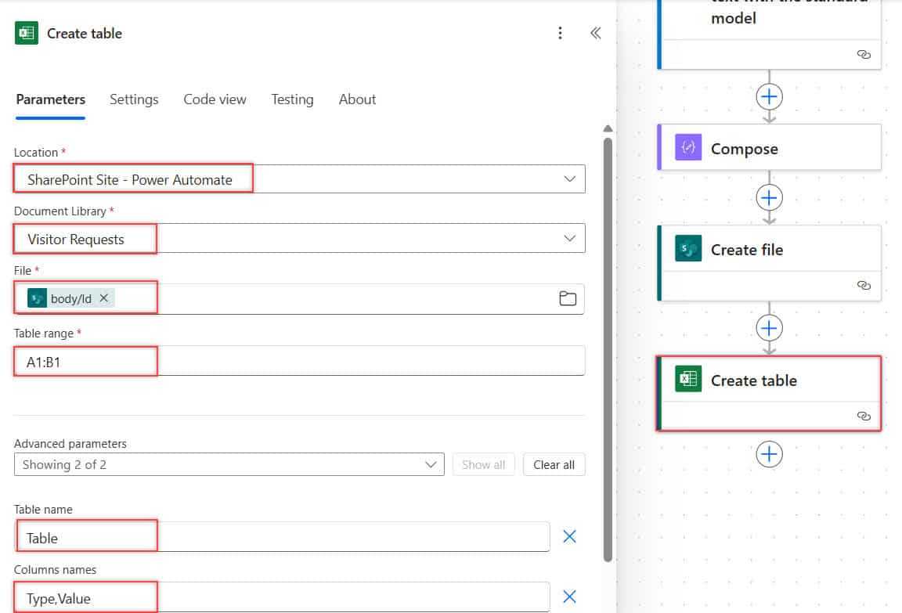The height and width of the screenshot is (613, 902).
Task: Remove the Table name parameter
Action: point(569,536)
